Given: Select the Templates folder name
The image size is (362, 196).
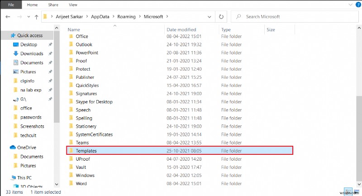Looking at the screenshot, I should coord(86,151).
